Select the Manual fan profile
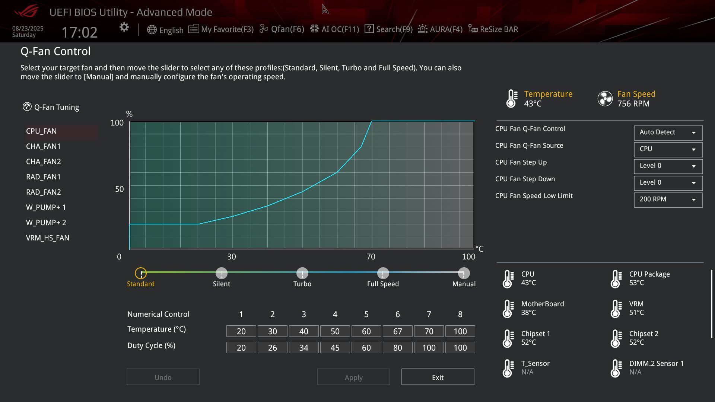The height and width of the screenshot is (402, 715). click(x=464, y=273)
